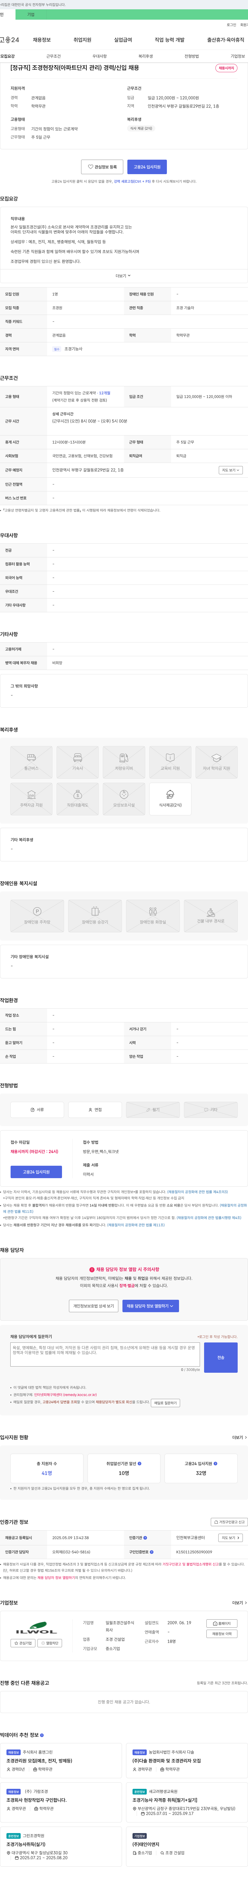Click the 관심정보 등록 heart button
Screen dimensions: 248x1890
pyautogui.click(x=102, y=167)
